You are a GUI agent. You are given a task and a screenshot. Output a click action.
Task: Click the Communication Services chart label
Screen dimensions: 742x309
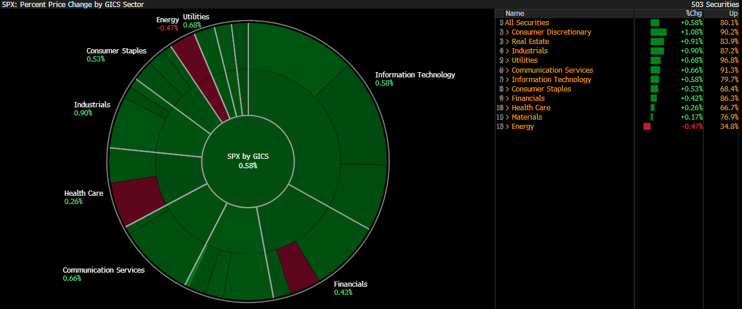pyautogui.click(x=104, y=270)
